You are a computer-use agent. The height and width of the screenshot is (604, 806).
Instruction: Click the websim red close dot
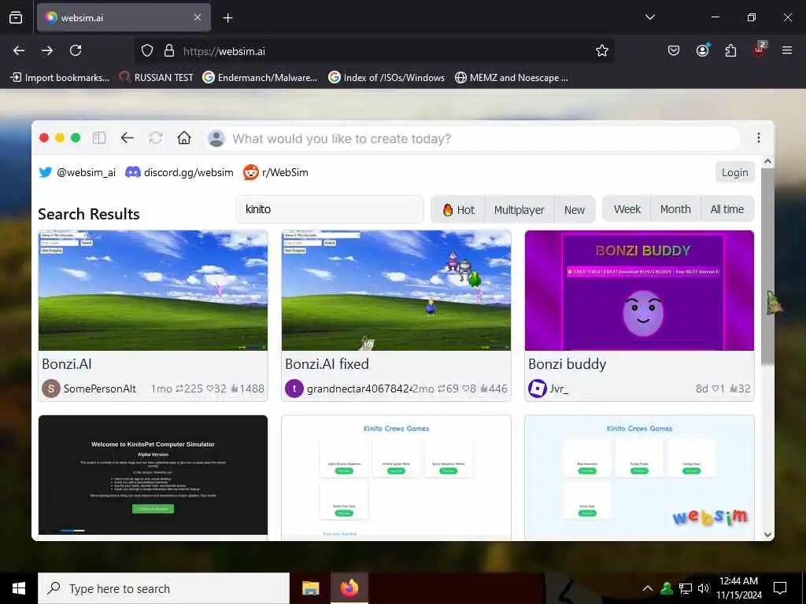point(44,138)
